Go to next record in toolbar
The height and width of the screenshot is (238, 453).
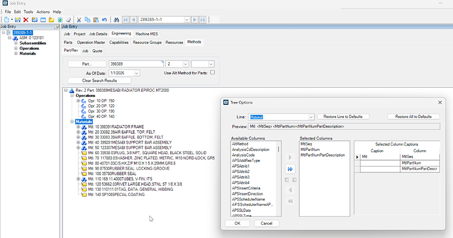click(195, 20)
